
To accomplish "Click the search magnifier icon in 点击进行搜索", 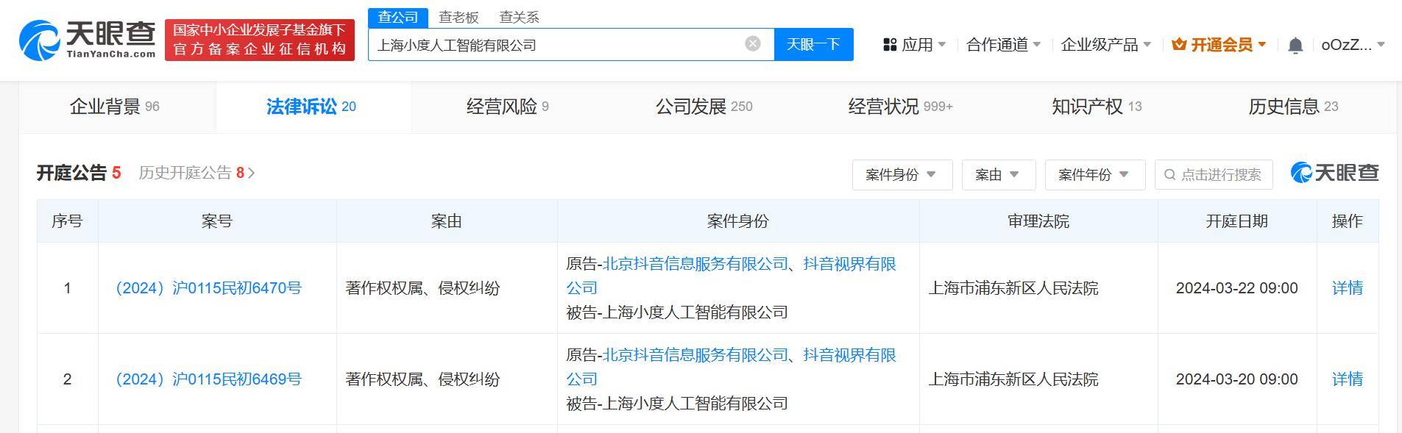I will [1169, 175].
